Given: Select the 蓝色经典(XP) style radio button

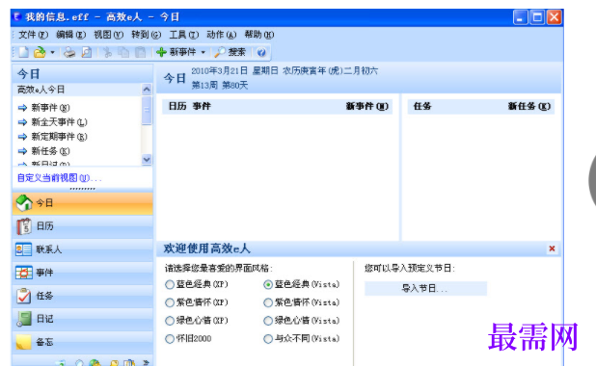Looking at the screenshot, I should (x=170, y=285).
